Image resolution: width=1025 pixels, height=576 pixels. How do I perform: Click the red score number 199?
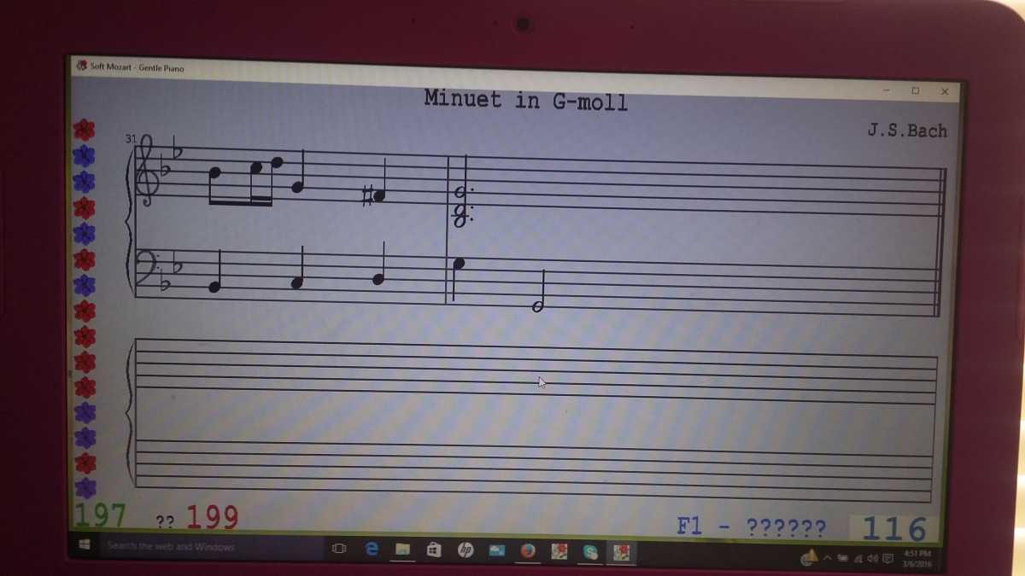[213, 517]
